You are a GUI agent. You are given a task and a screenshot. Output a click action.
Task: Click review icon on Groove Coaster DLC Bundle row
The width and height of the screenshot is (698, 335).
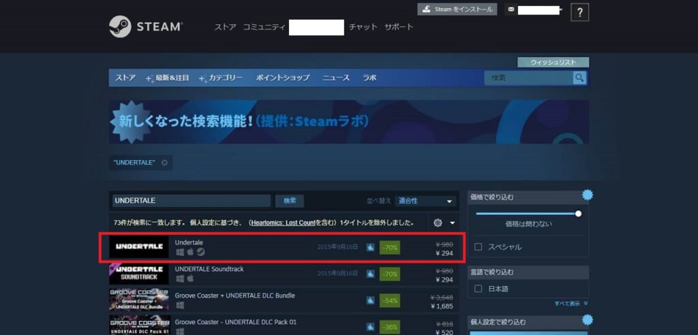point(370,301)
